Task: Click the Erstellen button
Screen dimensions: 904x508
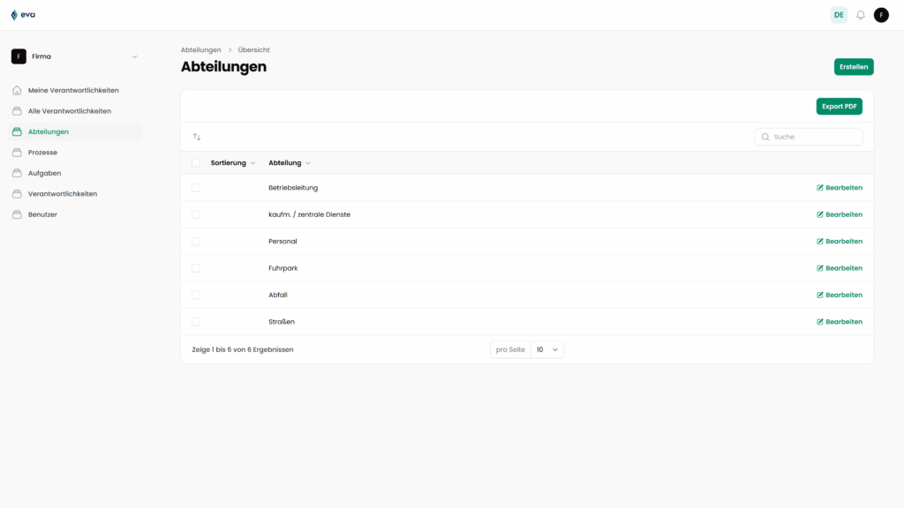Action: 853,66
